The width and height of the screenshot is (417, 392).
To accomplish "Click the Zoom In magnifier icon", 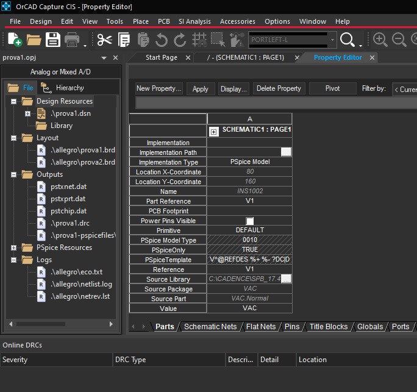I will (380, 40).
